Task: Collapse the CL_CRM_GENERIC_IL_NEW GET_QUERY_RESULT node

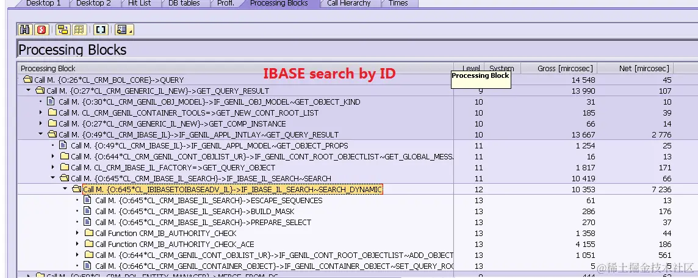Action: (x=29, y=91)
